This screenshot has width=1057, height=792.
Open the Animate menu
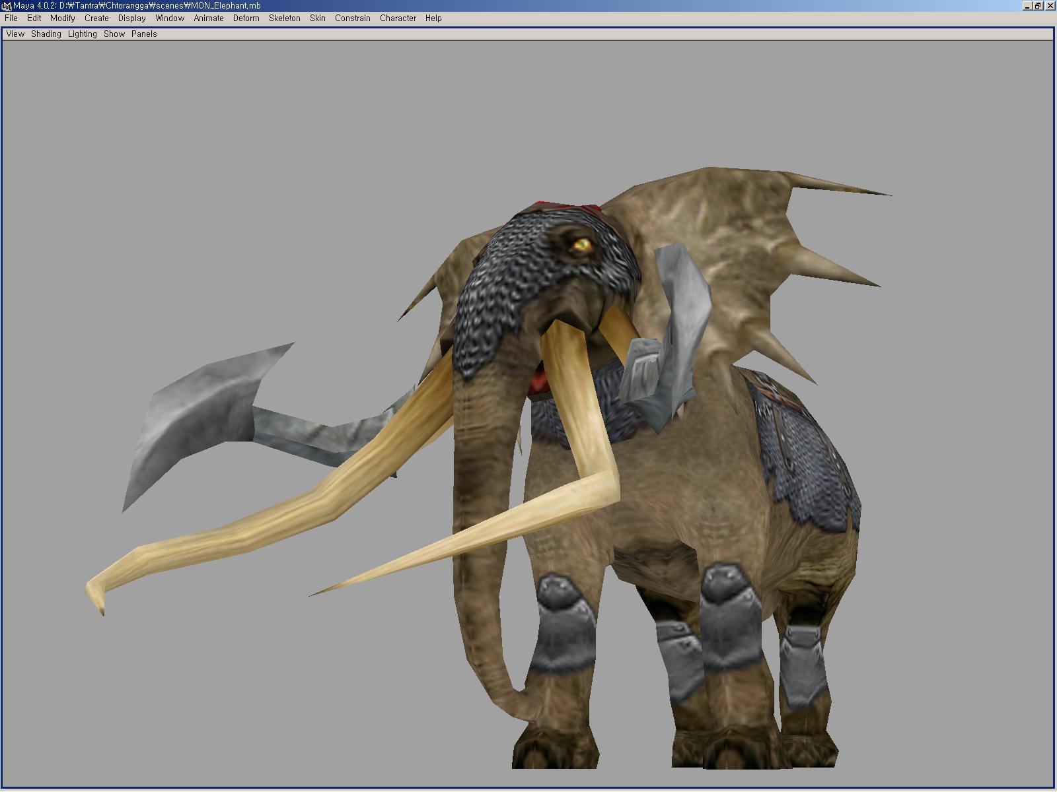(209, 18)
